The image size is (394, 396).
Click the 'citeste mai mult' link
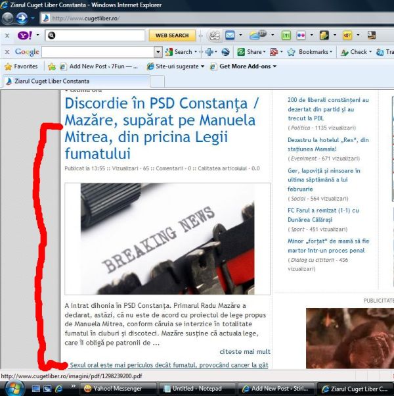click(x=245, y=351)
